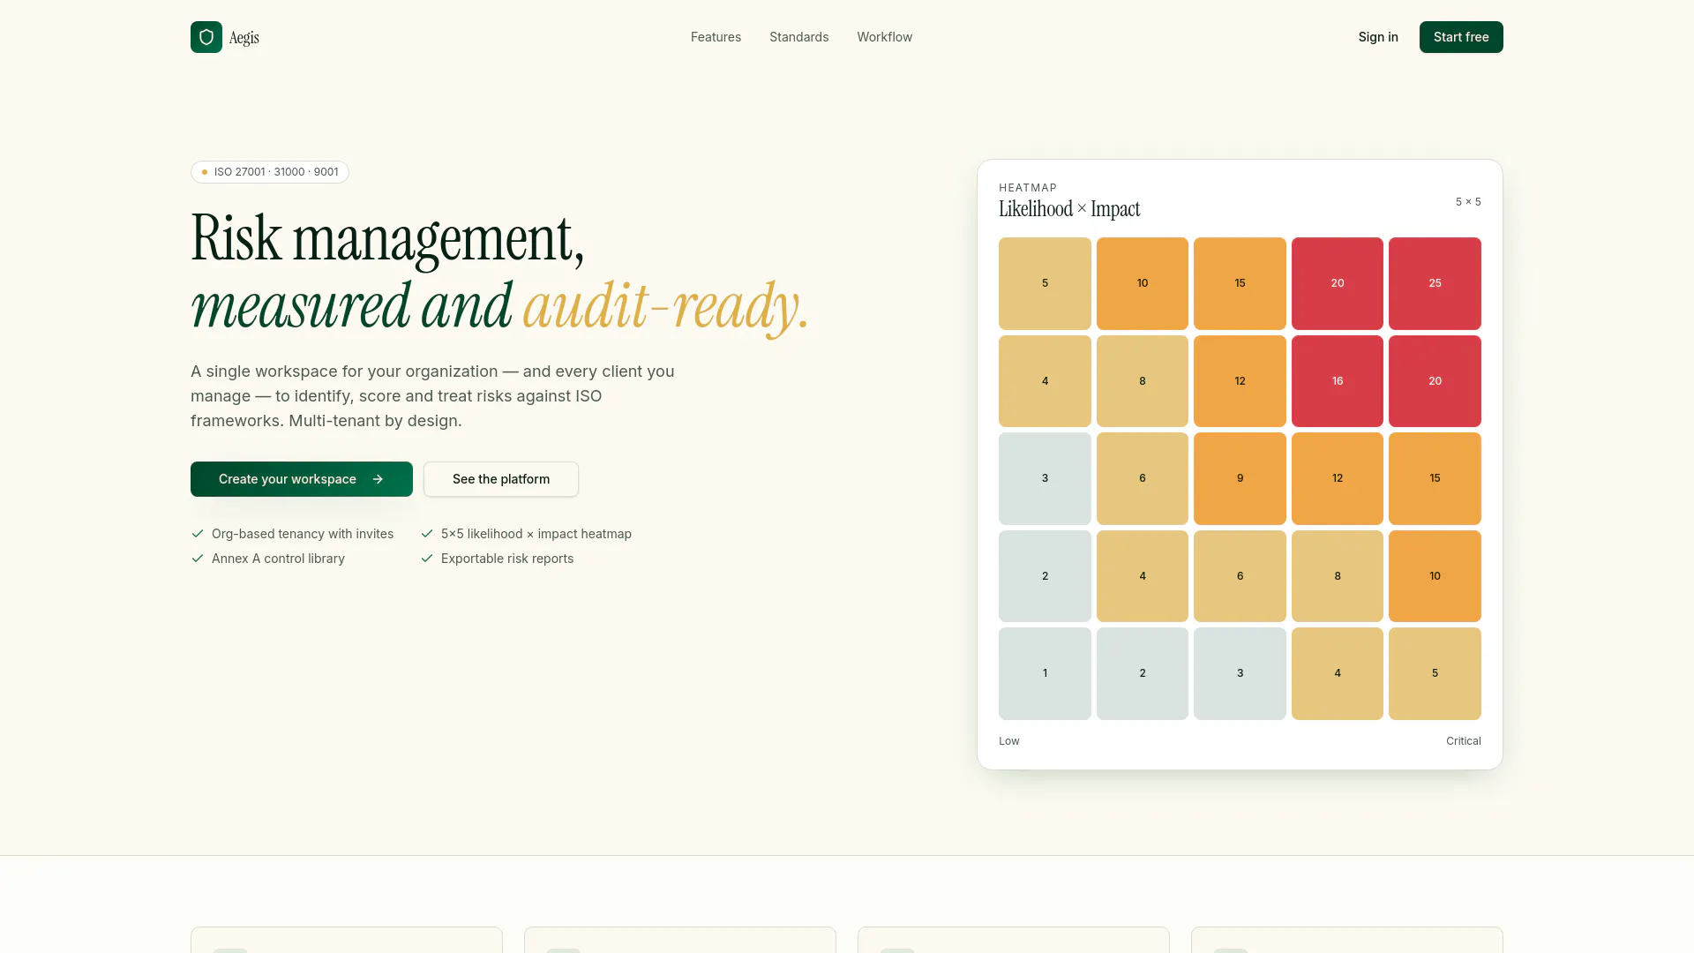
Task: Click the Aegis shield logo icon
Action: pos(206,37)
